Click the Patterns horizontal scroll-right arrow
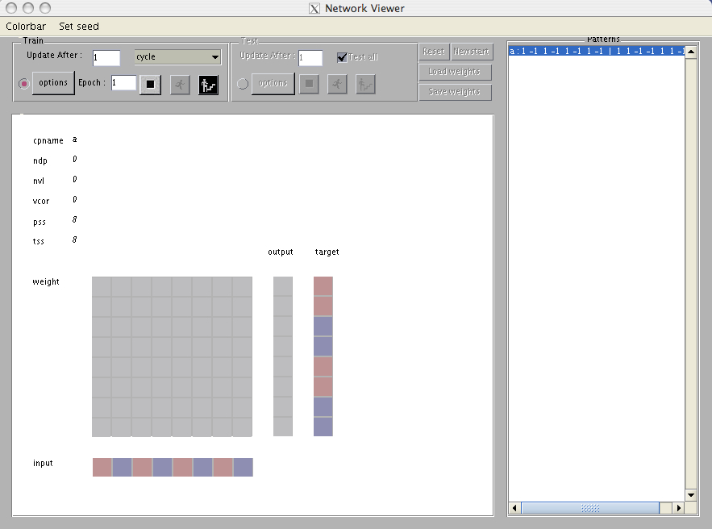 click(x=678, y=508)
